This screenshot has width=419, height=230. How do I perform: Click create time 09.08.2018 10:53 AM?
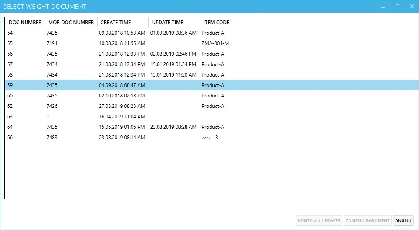click(122, 33)
